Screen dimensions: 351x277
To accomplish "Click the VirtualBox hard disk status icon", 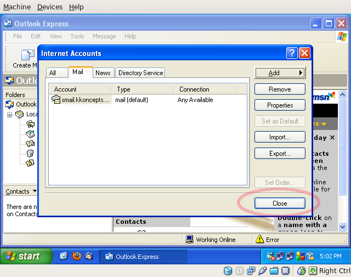I will pos(228,271).
